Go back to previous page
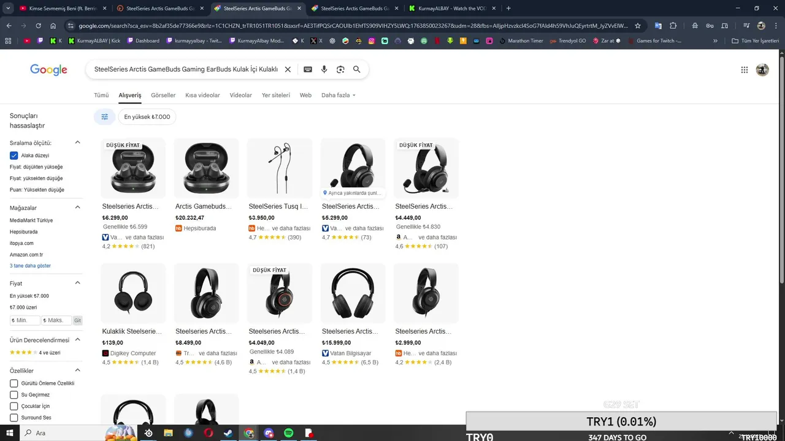Image resolution: width=785 pixels, height=441 pixels. point(9,26)
